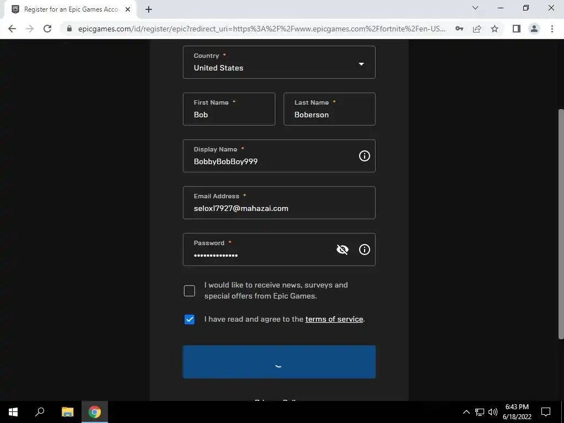The width and height of the screenshot is (564, 423).
Task: Click the First Name field
Action: tap(229, 109)
